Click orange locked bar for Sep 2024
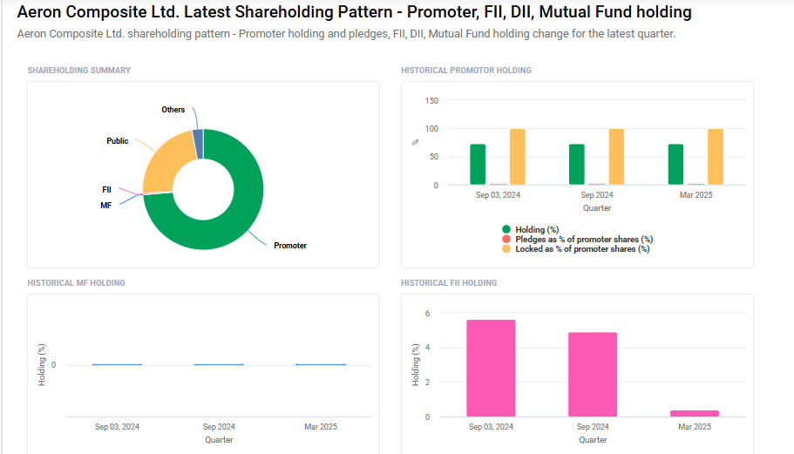 point(616,157)
